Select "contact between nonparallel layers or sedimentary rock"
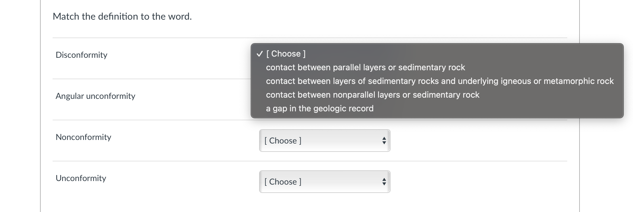 [x=372, y=95]
